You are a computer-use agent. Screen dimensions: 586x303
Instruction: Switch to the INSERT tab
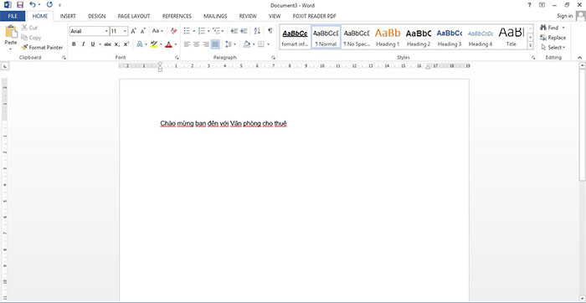pos(68,16)
